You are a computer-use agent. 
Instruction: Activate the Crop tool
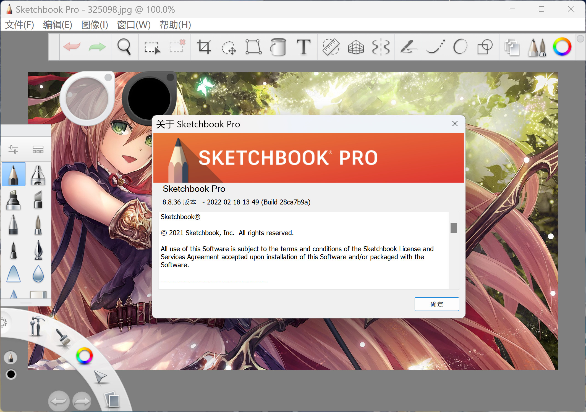(x=204, y=47)
